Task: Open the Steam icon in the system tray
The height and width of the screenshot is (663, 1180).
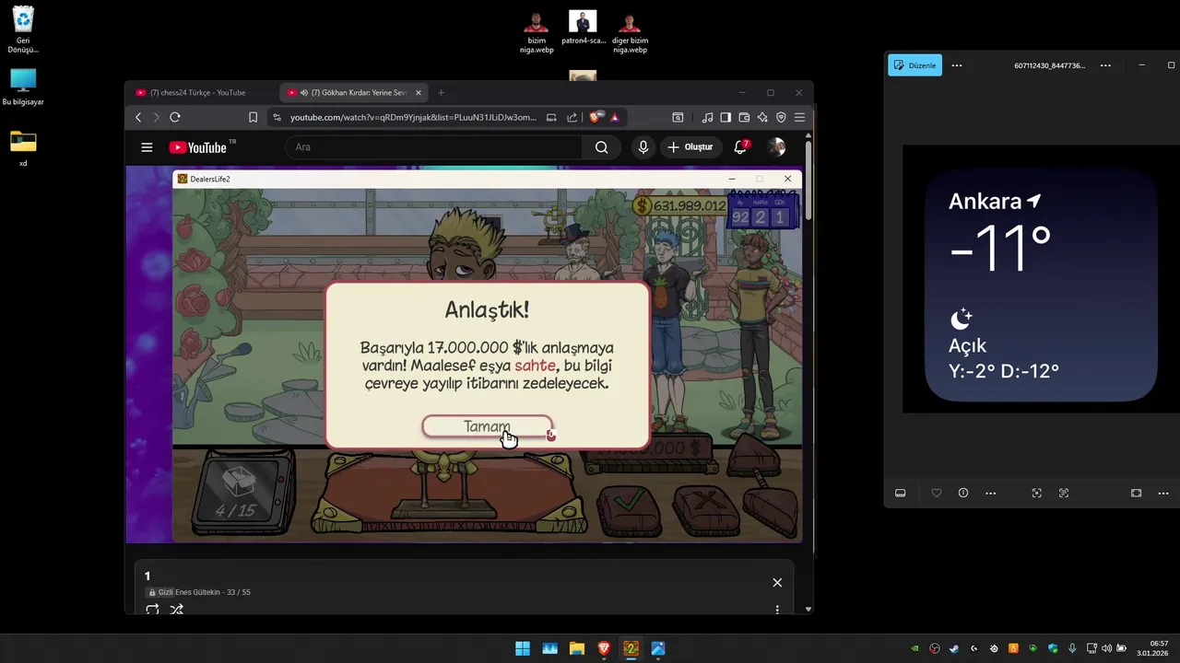Action: point(954,648)
